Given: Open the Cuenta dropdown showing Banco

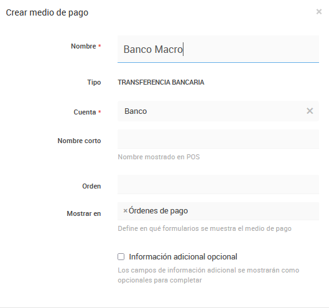Looking at the screenshot, I should 218,111.
